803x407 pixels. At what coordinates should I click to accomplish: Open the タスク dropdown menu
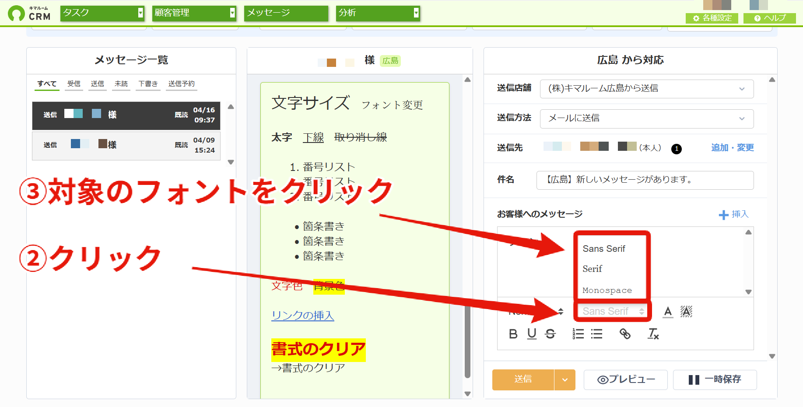pos(102,13)
